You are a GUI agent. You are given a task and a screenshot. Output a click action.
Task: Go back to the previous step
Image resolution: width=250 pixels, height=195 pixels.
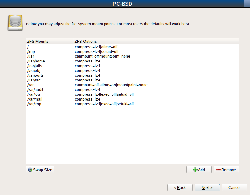180,187
